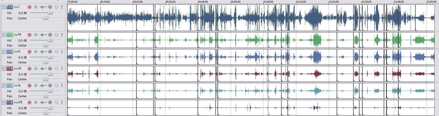Solo the ru-FR track
Screen dimensions: 439x116
(62, 35)
